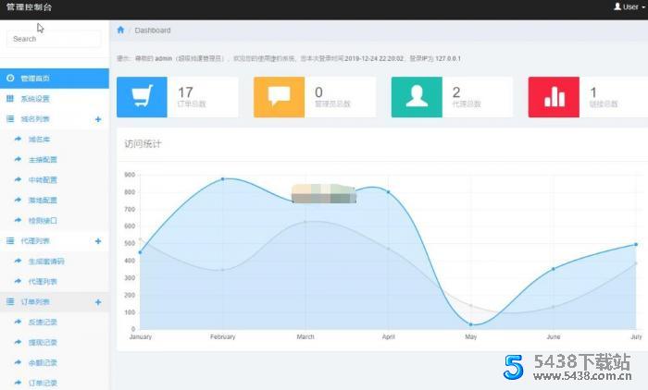Click the green user profile icon tile
The image size is (648, 390).
(416, 97)
